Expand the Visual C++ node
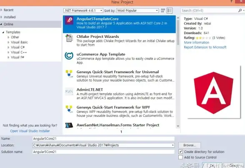Viewport: 245px width, 168px height. [x=8, y=52]
